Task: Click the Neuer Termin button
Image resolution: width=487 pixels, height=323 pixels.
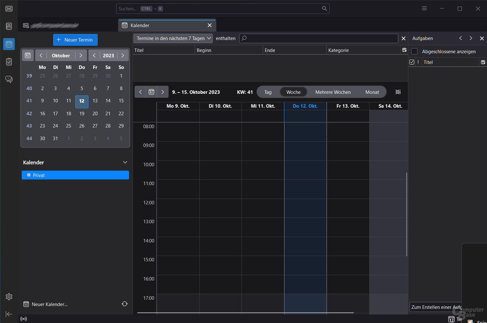Action: (75, 40)
